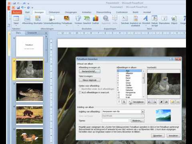Image resolution: width=192 pixels, height=144 pixels.
Task: Switch to the Controleren ribbon tab
Action: [122, 12]
